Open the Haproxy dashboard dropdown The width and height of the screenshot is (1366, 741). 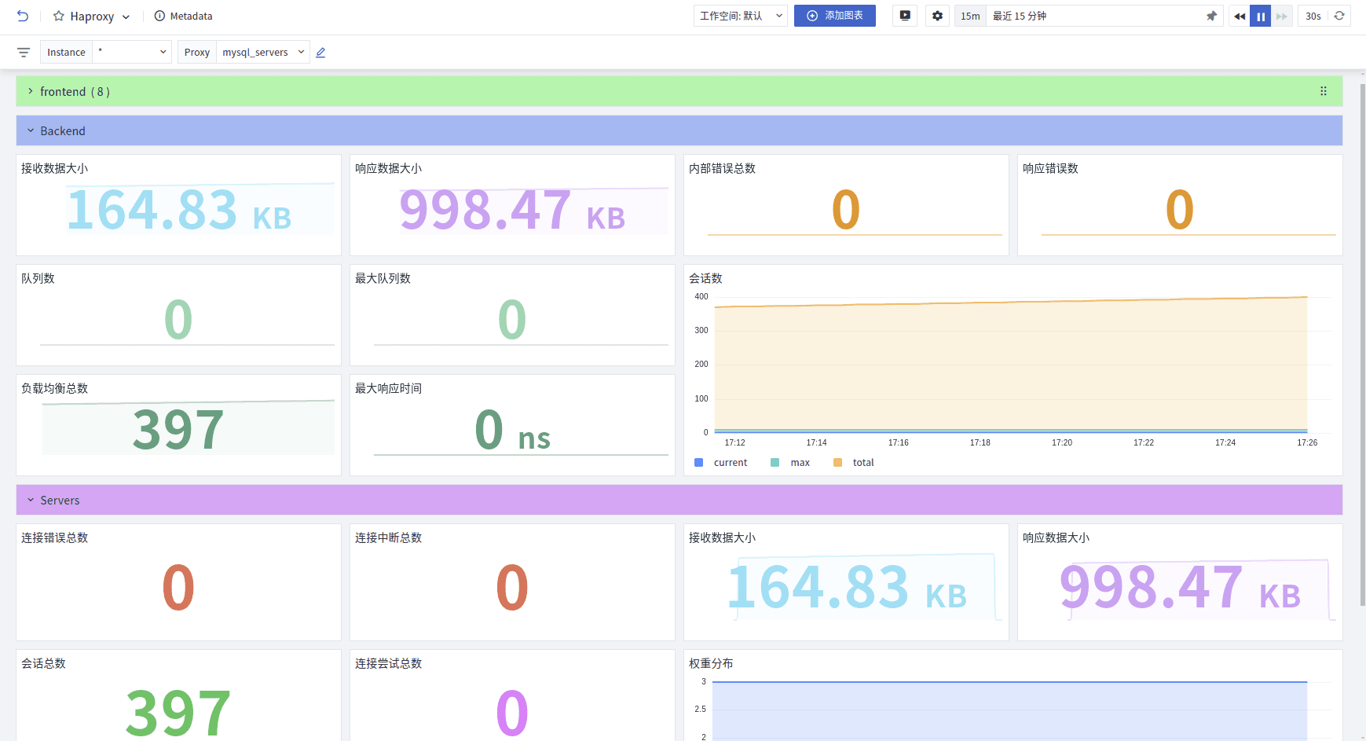tap(126, 17)
